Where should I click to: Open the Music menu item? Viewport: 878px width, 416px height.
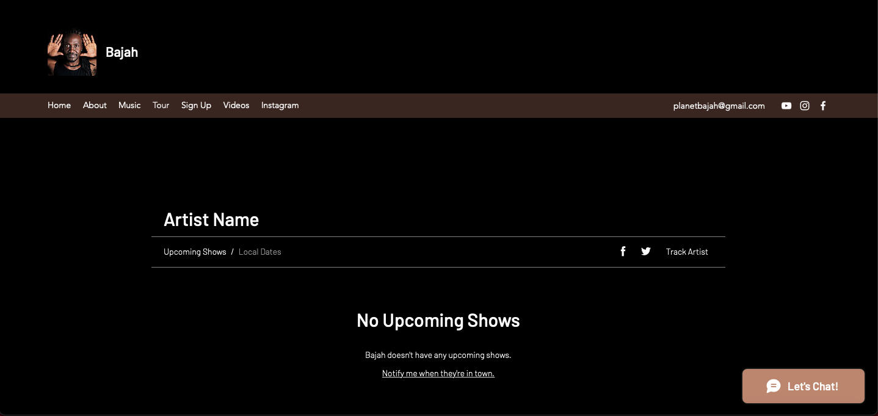[x=129, y=105]
